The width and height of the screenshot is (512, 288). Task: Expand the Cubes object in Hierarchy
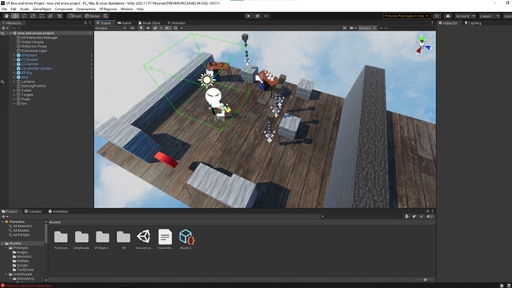tap(14, 90)
